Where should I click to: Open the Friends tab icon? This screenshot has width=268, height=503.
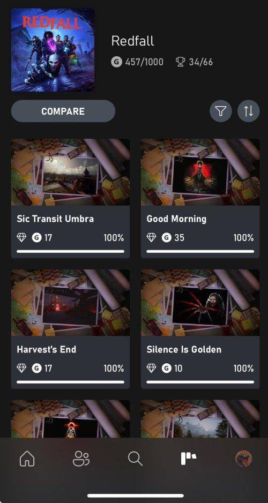[81, 459]
